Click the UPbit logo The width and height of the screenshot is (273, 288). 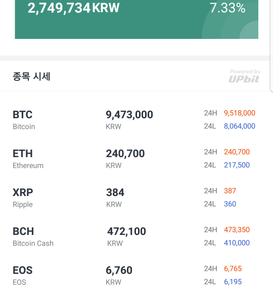coord(244,79)
